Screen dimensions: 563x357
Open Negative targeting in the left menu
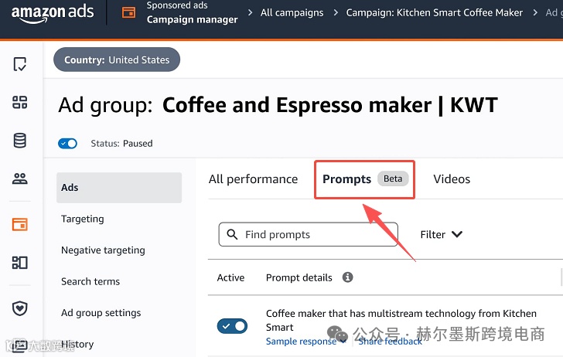click(103, 250)
